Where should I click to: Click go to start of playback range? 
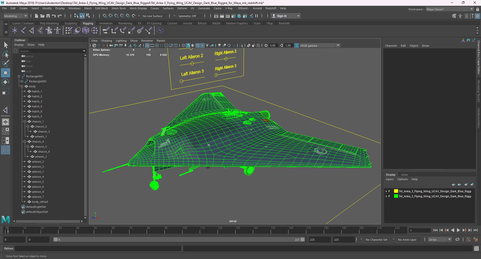tap(435, 230)
